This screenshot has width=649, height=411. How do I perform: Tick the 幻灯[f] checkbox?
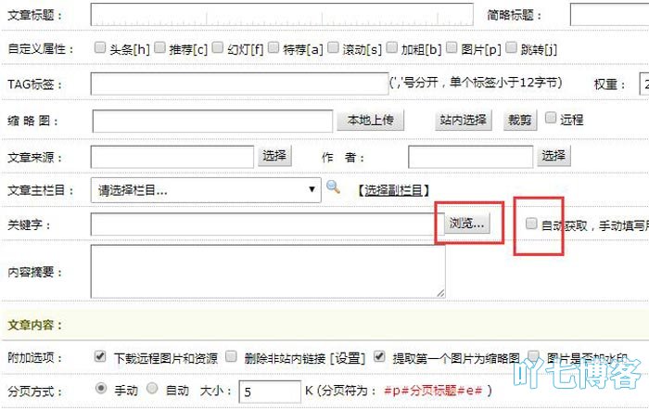[219, 47]
